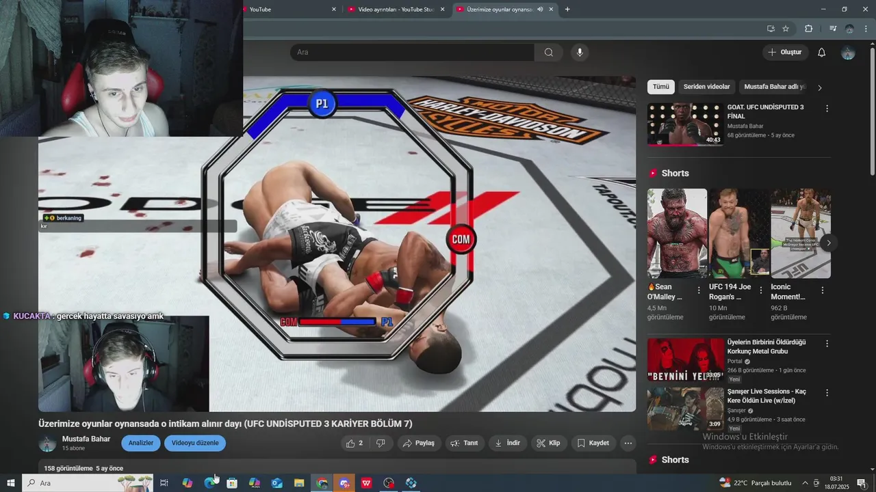This screenshot has width=876, height=492.
Task: Open options for Şanışer Live Sessions video
Action: tap(827, 393)
